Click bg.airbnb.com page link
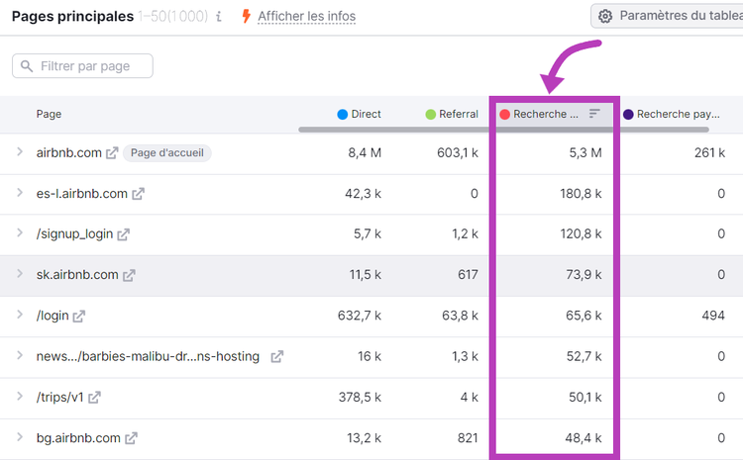The width and height of the screenshot is (743, 460). (78, 438)
